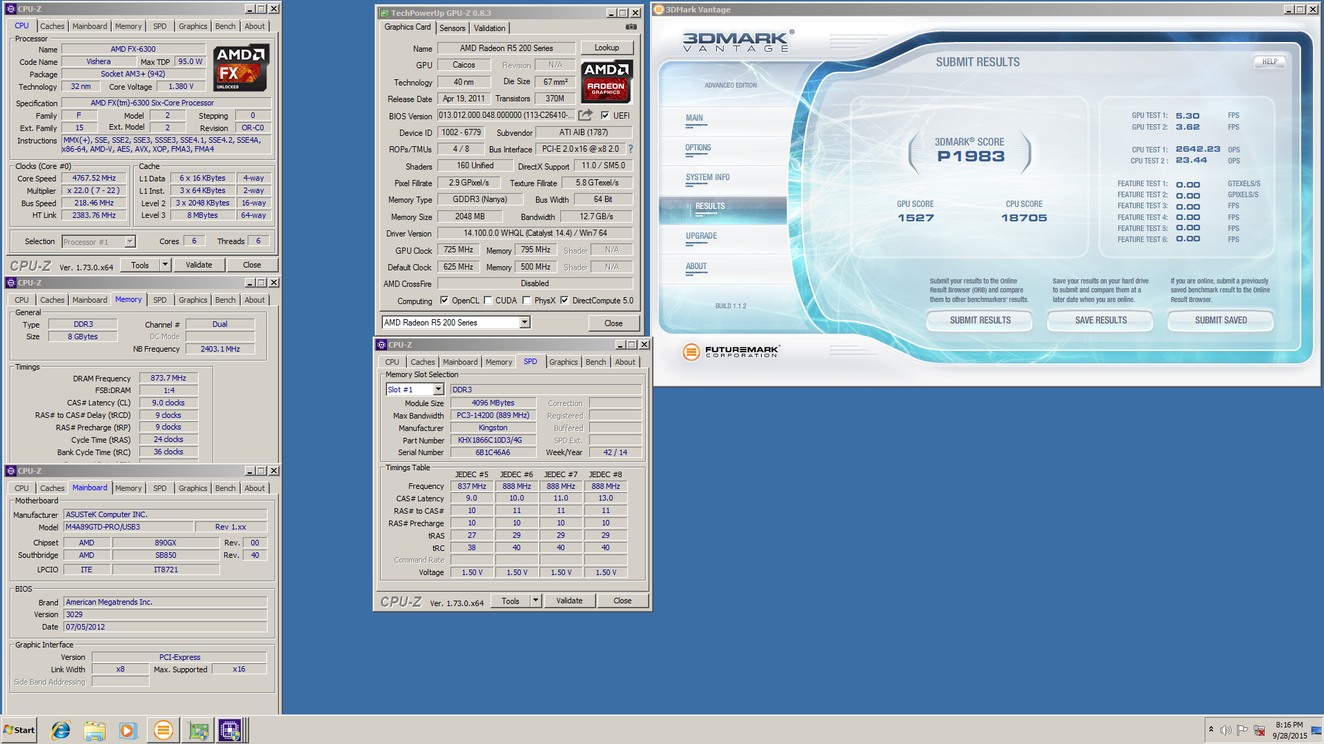Click the taskbar clock showing 8:16 PM
This screenshot has width=1324, height=744.
coord(1289,730)
